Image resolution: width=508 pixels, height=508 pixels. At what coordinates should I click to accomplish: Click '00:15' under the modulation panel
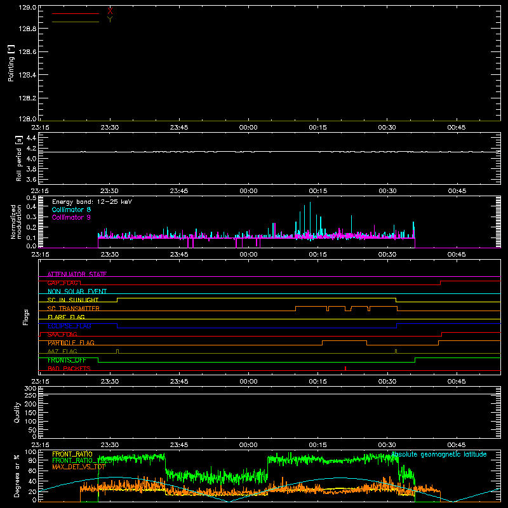(x=317, y=255)
